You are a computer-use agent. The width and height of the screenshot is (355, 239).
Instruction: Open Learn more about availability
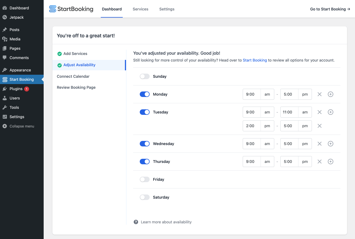point(166,222)
